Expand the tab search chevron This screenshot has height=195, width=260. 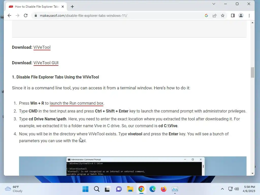coord(214,4)
